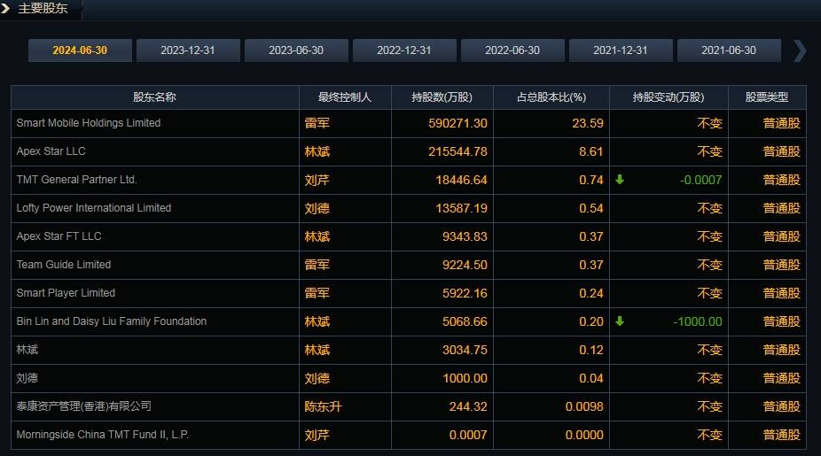This screenshot has width=821, height=456.
Task: Click the 13587.19 shareholding value
Action: [461, 208]
